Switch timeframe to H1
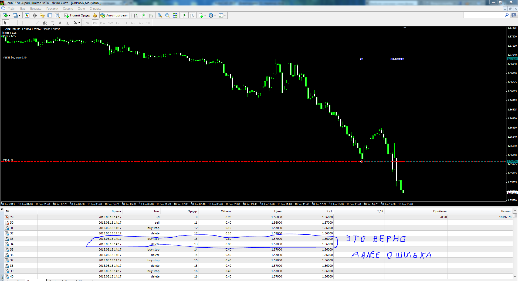This screenshot has height=281, width=518. pyautogui.click(x=118, y=23)
